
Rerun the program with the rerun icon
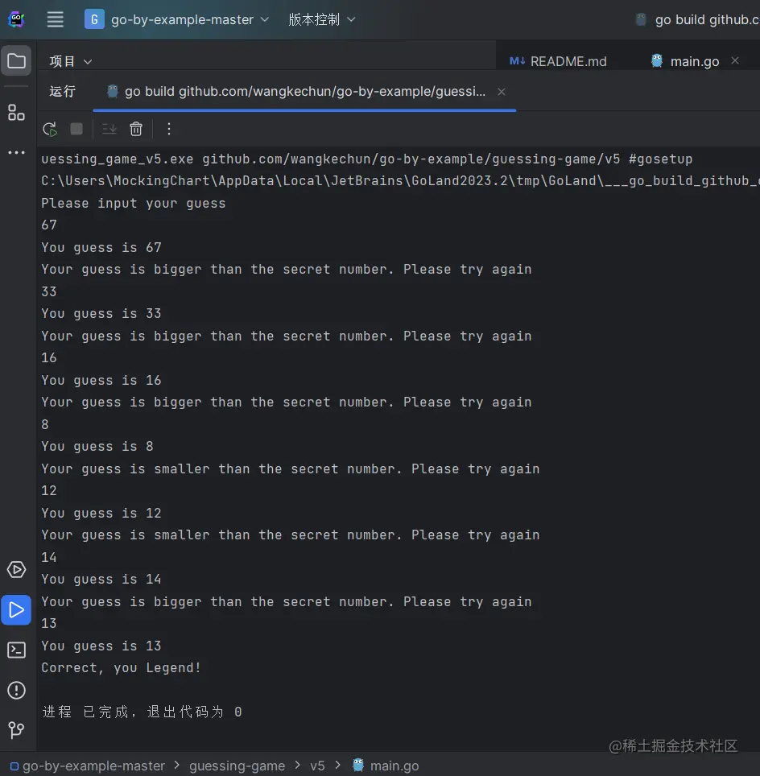coord(50,129)
